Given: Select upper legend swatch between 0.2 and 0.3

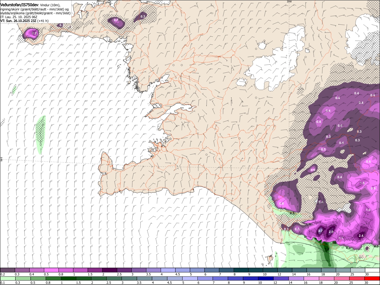Looking at the screenshot, I should point(8,270).
